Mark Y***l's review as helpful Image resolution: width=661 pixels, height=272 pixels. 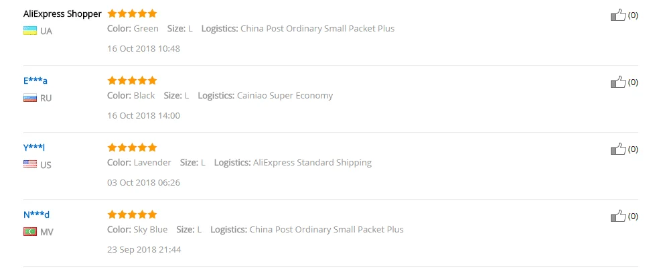tap(618, 149)
